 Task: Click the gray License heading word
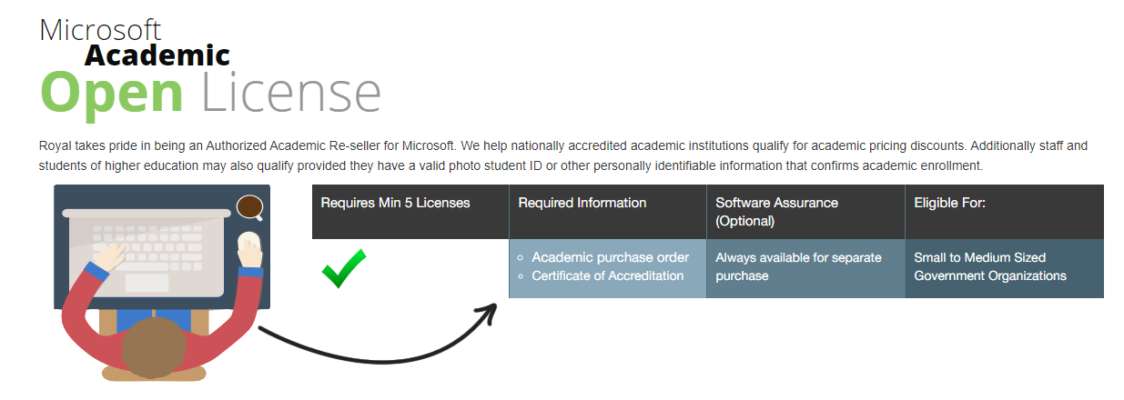point(291,92)
